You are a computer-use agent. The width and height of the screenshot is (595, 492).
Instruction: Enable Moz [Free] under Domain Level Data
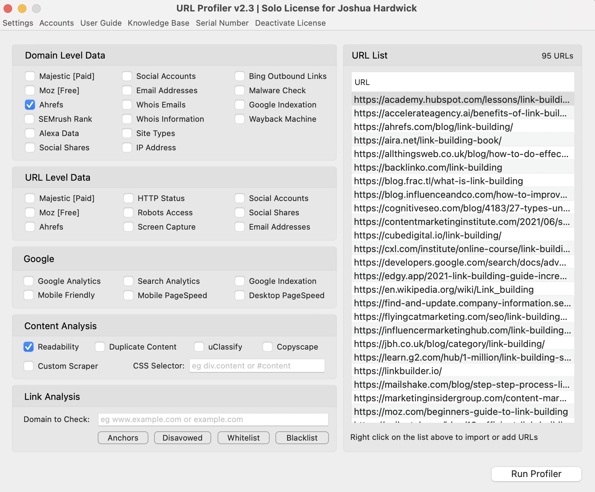[30, 90]
